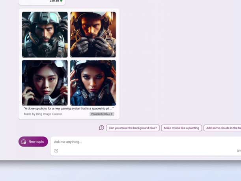Open top-left male pilot helmet image
The height and width of the screenshot is (181, 241).
tap(45, 35)
